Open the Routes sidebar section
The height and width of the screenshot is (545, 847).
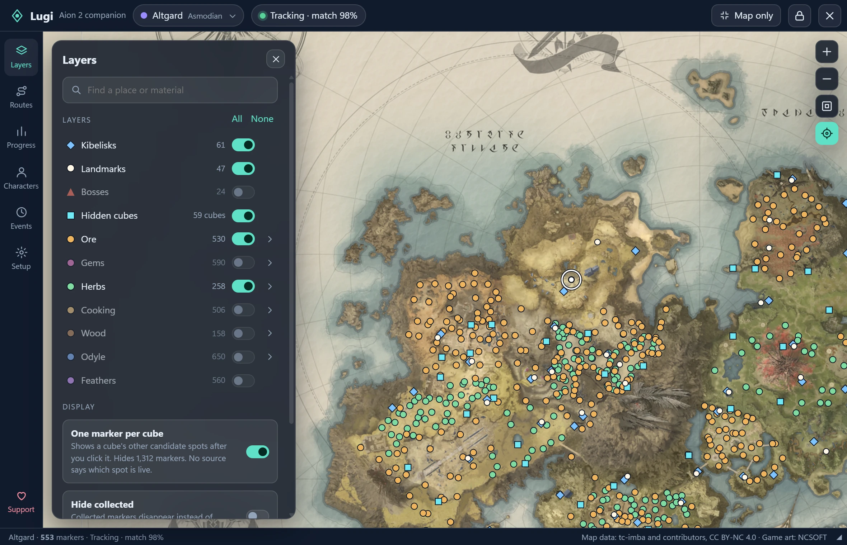[21, 97]
